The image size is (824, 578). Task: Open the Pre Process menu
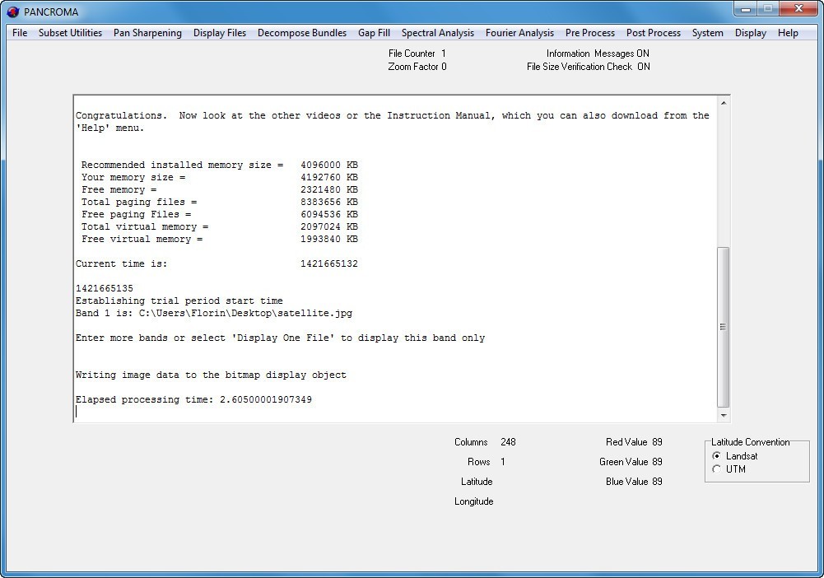[x=589, y=33]
